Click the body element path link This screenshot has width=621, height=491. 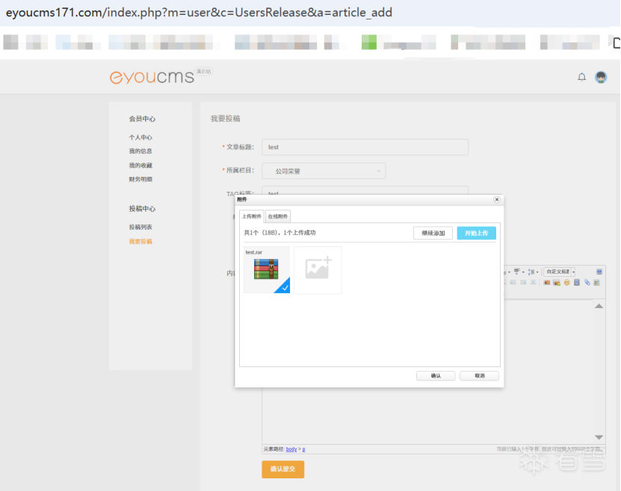pos(291,449)
